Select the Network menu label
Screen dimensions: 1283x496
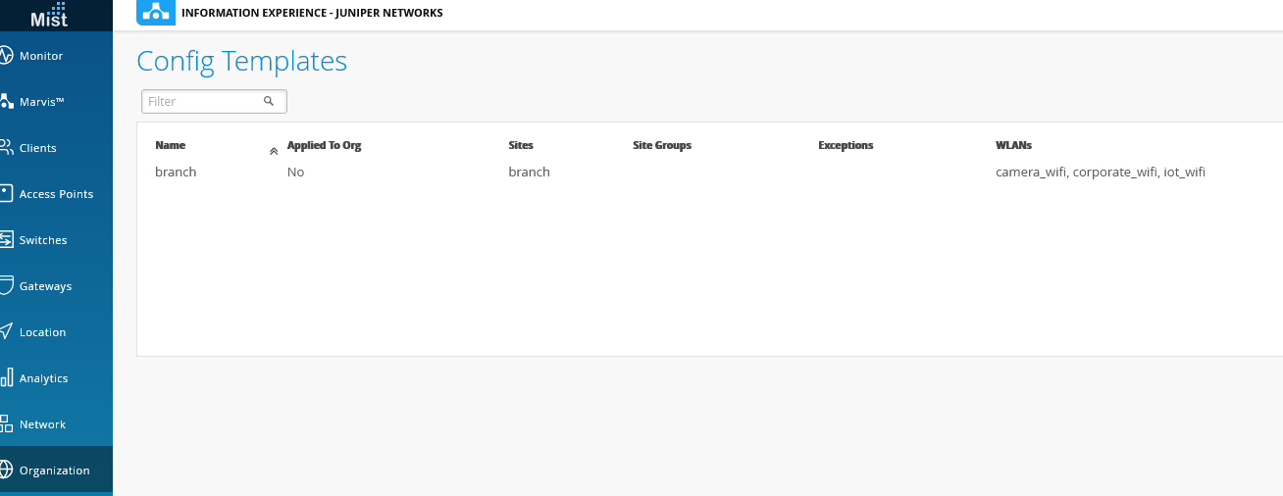point(42,424)
